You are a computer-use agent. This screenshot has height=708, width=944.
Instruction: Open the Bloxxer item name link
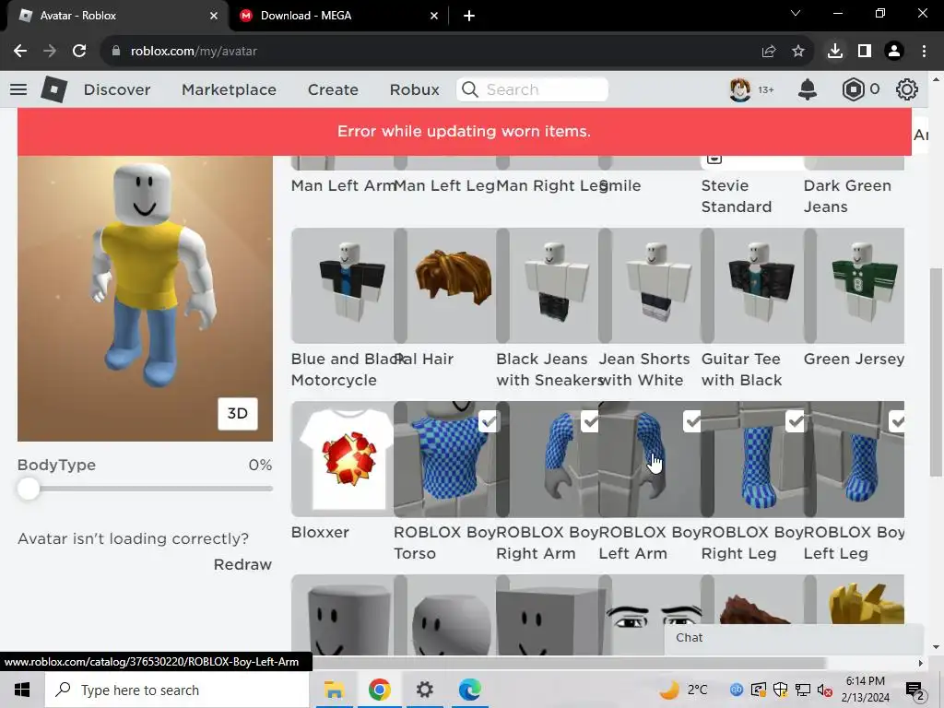click(320, 532)
